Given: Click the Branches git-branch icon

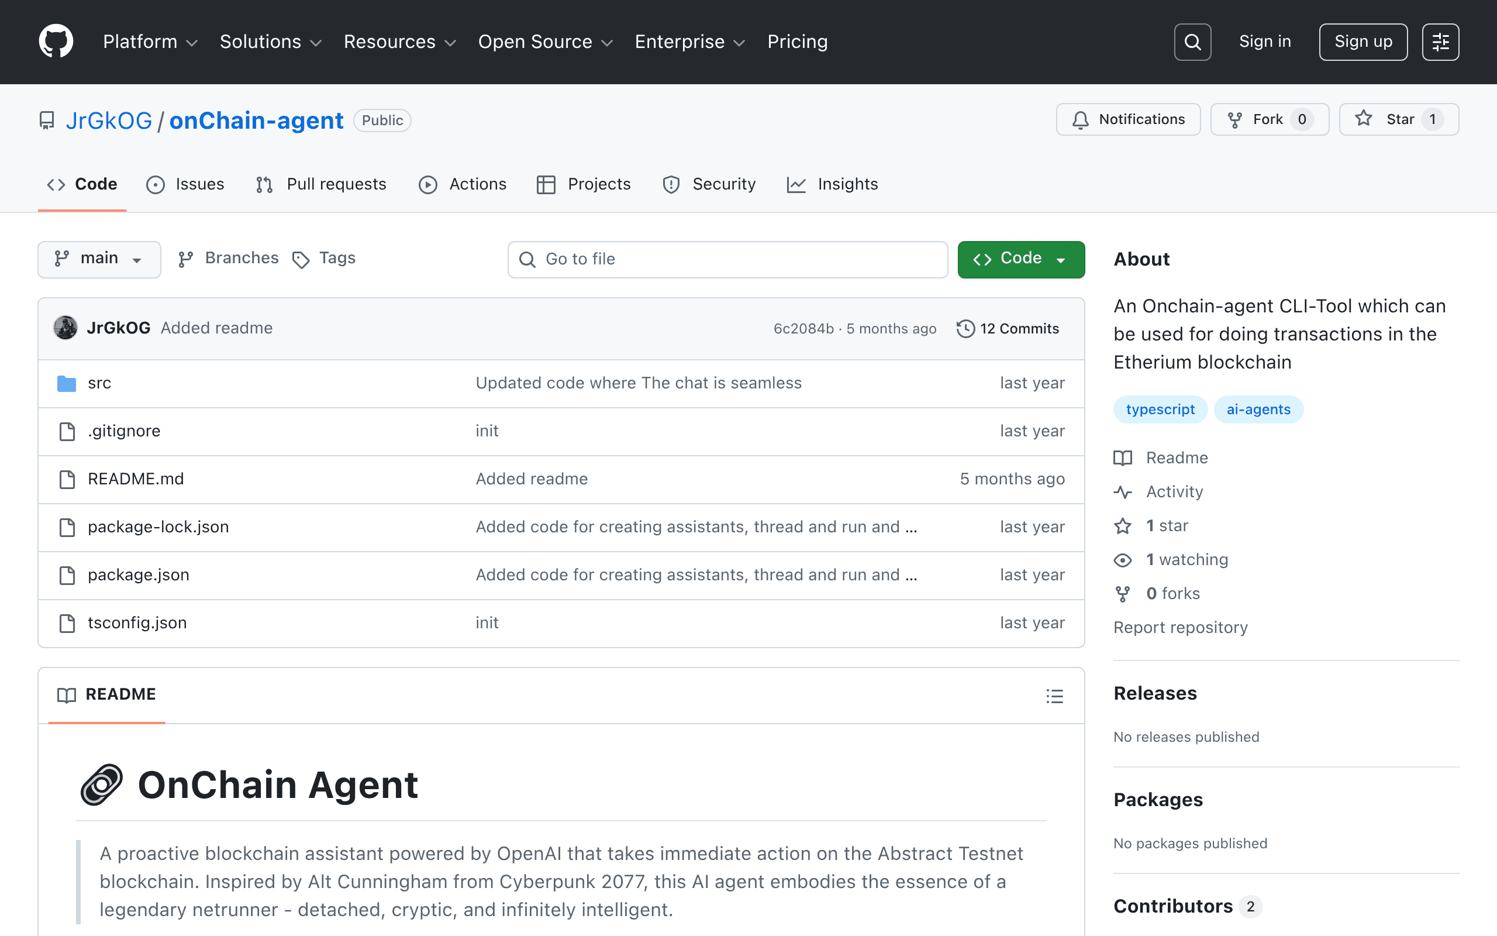Looking at the screenshot, I should click(x=185, y=259).
